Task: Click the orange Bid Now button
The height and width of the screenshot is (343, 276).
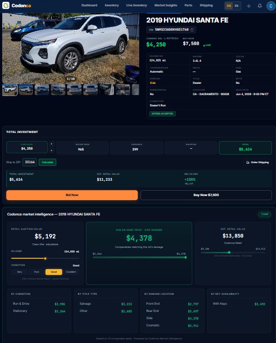Action: 72,195
